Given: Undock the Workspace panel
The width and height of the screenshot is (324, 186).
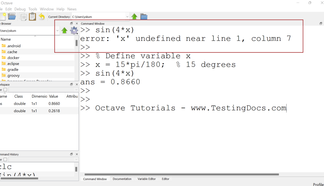Looking at the screenshot, I should (72, 84).
